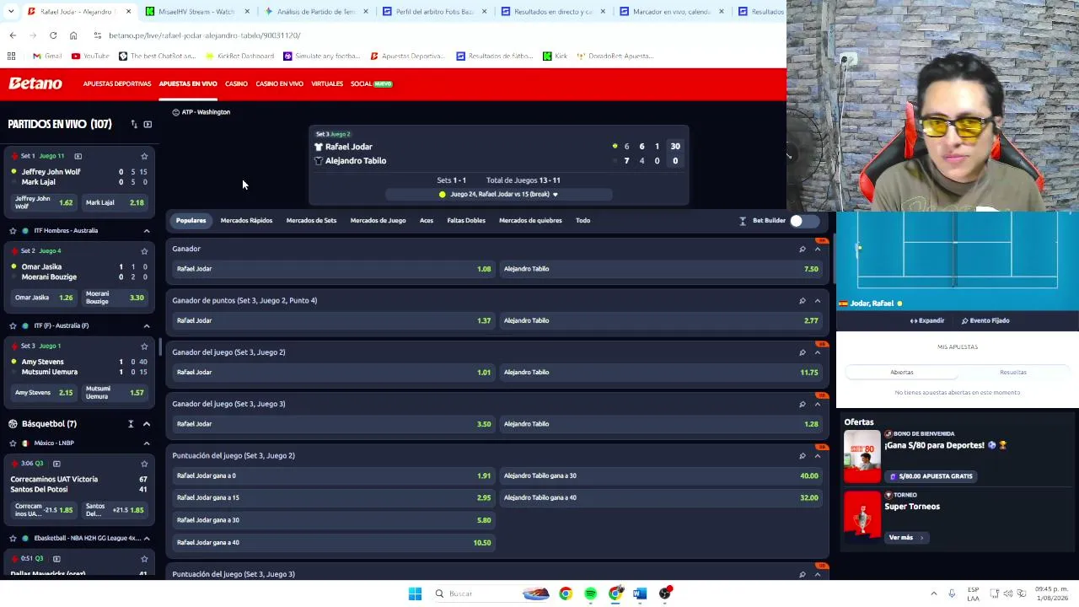This screenshot has height=607, width=1079.
Task: Click the Windows Start button
Action: pos(415,594)
